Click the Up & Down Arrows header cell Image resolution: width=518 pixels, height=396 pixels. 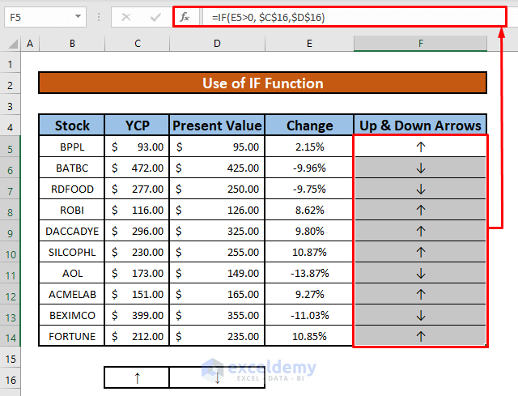[420, 126]
